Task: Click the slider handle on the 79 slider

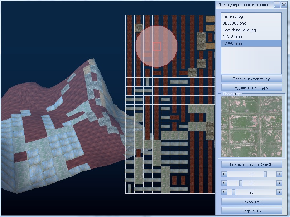Action: click(265, 174)
